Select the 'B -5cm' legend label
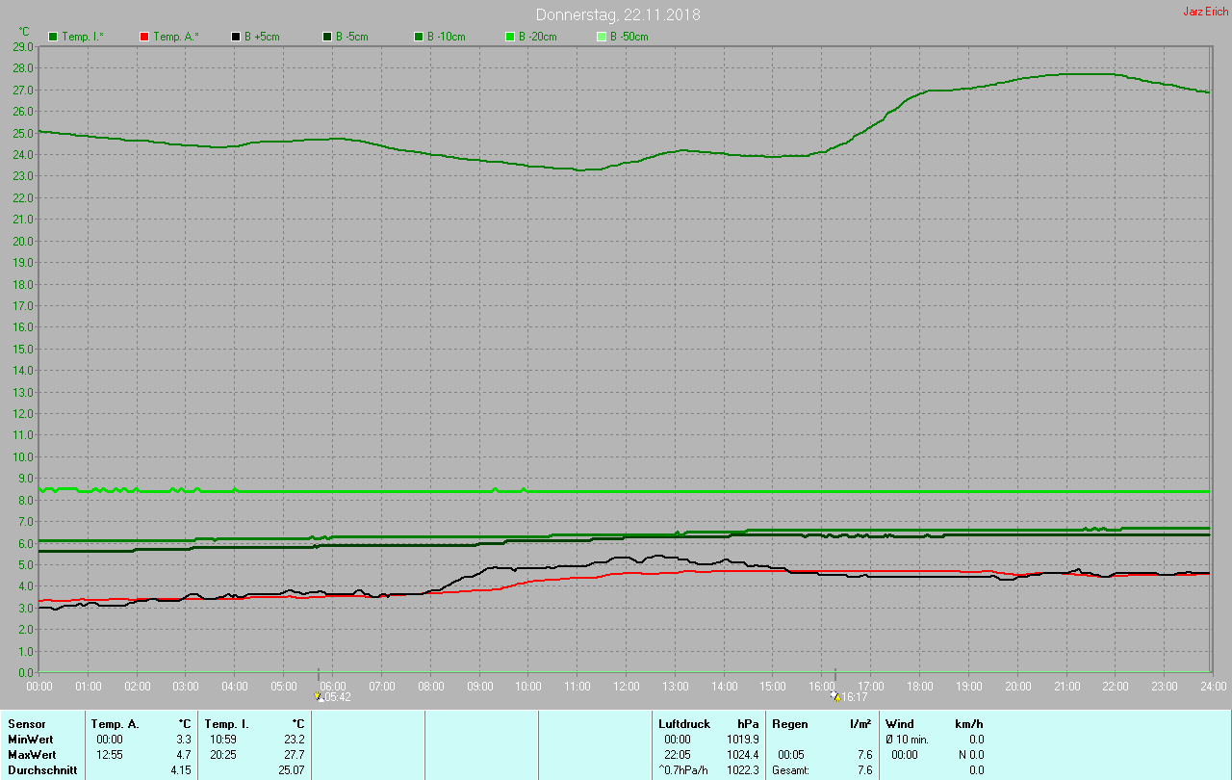 point(351,37)
